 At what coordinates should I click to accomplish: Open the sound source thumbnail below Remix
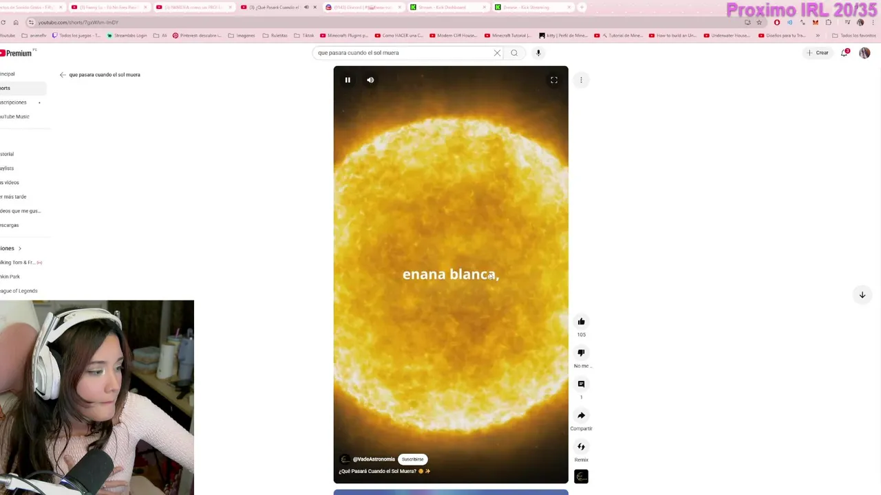click(x=581, y=476)
